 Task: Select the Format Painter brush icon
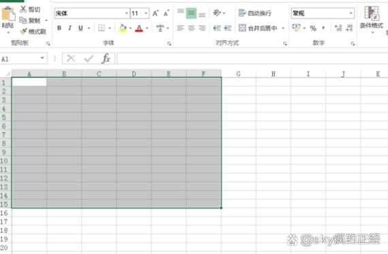pos(24,31)
